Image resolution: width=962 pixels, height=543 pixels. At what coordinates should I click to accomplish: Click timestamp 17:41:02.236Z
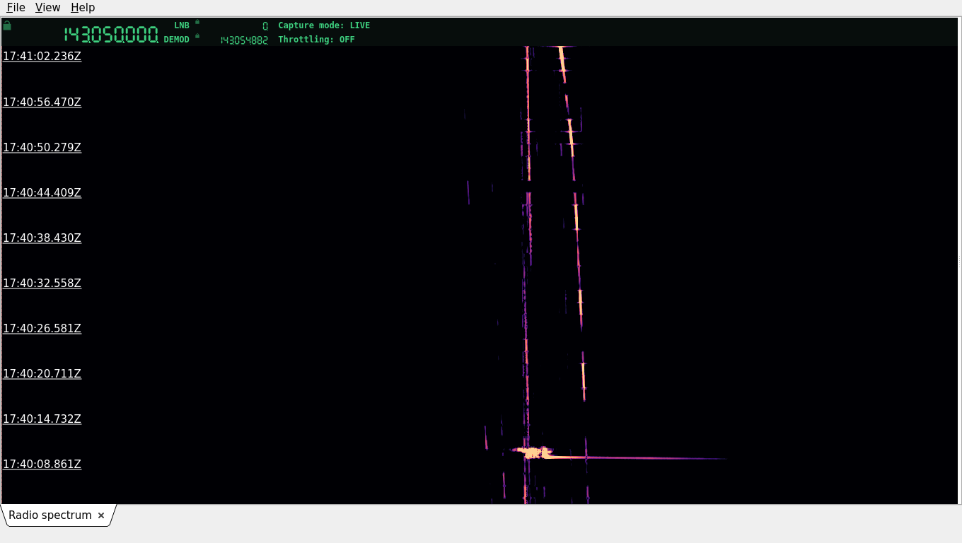[x=42, y=57]
